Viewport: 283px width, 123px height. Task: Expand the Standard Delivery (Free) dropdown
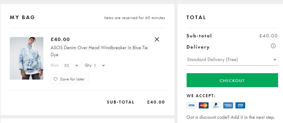click(232, 60)
